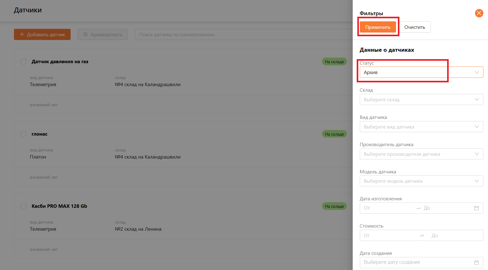Click На складе badge of глонас
This screenshot has width=488, height=270.
[x=334, y=134]
